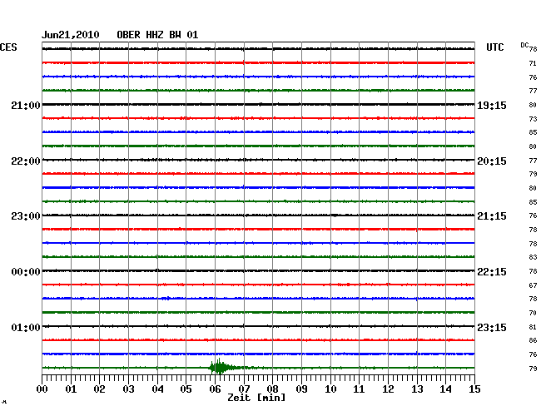The image size is (541, 411).
Task: Select minute 11 on the time axis
Action: (x=359, y=389)
